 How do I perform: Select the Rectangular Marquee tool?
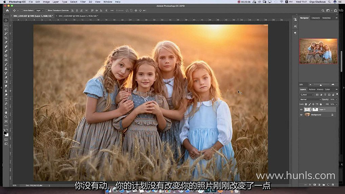tap(6, 25)
